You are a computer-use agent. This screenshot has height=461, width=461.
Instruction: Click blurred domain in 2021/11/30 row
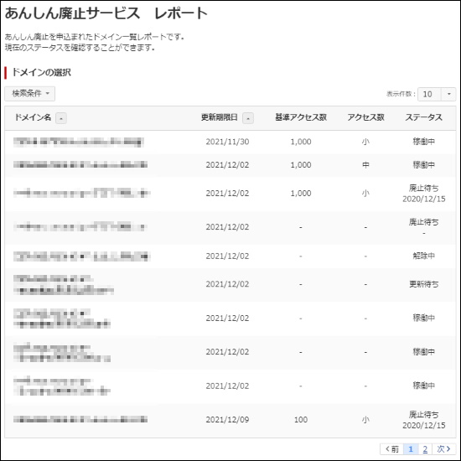click(79, 142)
